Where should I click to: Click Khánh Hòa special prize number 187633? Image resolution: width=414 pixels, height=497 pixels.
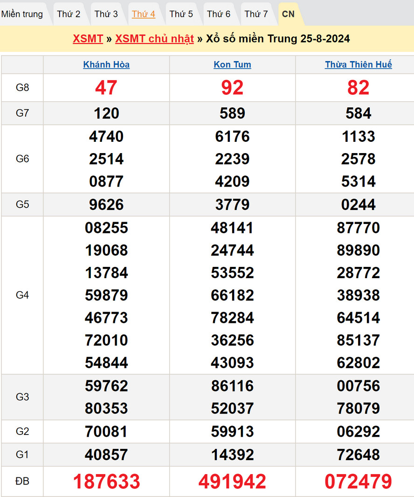tap(106, 482)
